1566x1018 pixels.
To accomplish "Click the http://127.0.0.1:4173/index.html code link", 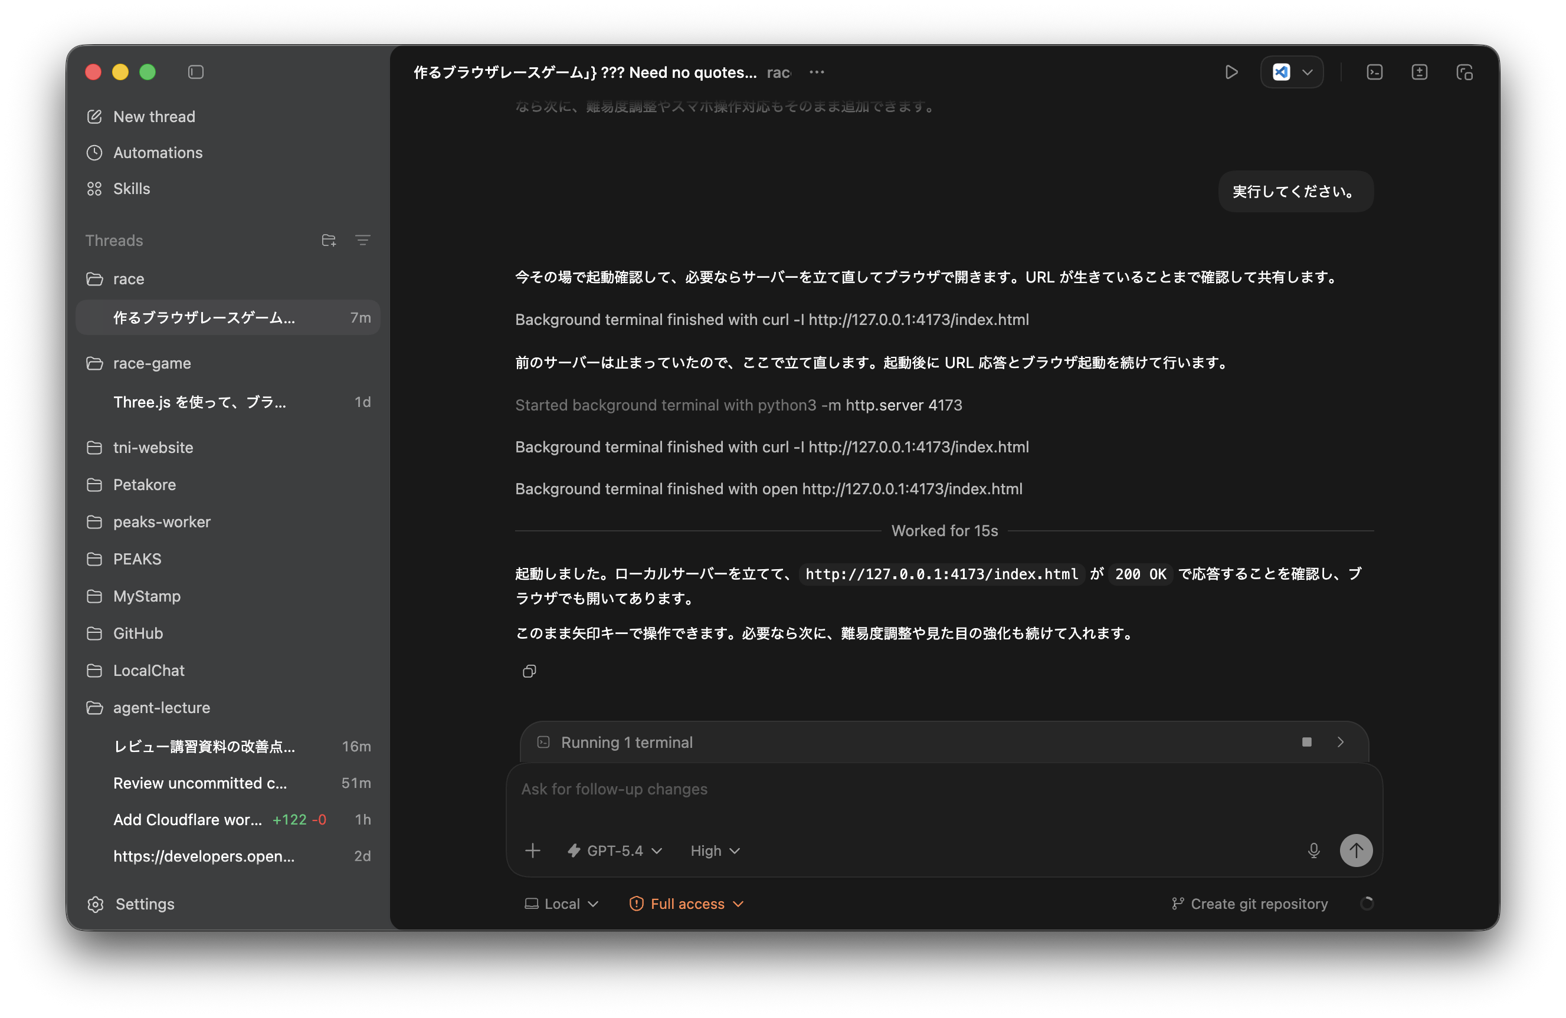I will (942, 574).
